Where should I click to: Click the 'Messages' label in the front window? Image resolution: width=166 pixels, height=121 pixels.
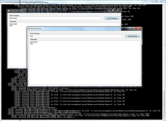(34, 39)
